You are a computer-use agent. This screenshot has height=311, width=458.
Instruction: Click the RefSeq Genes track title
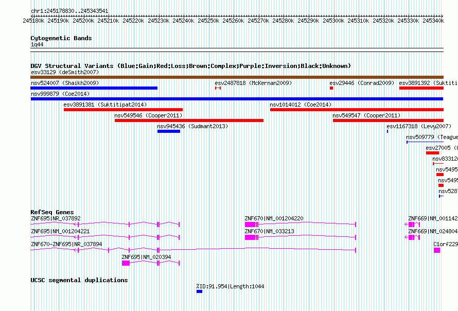click(52, 212)
